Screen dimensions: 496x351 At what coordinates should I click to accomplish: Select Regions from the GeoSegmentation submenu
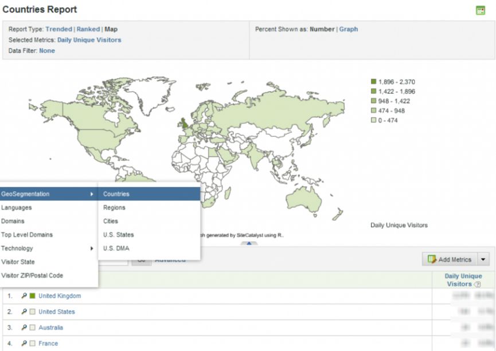pos(114,208)
